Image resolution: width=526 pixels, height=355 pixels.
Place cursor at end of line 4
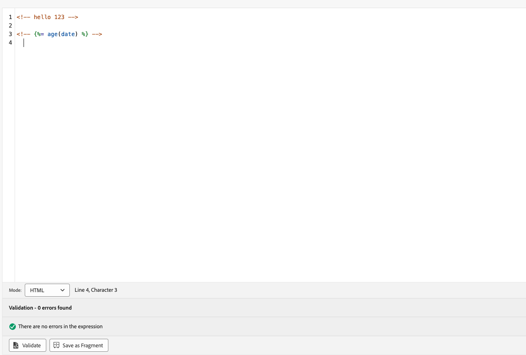coord(24,43)
